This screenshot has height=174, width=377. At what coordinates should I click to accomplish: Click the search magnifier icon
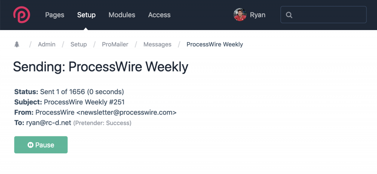click(x=289, y=15)
